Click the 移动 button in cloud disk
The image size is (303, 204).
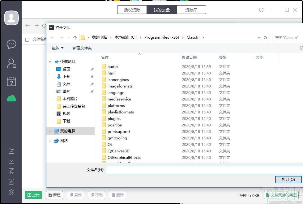(x=96, y=195)
